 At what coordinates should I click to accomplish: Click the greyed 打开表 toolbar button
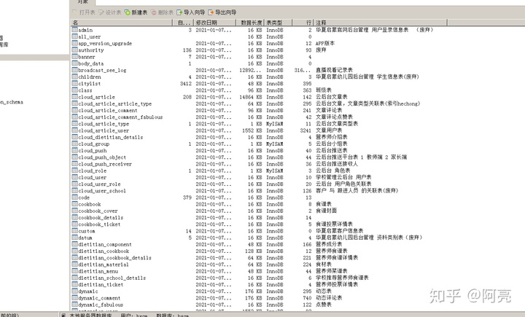tap(84, 12)
